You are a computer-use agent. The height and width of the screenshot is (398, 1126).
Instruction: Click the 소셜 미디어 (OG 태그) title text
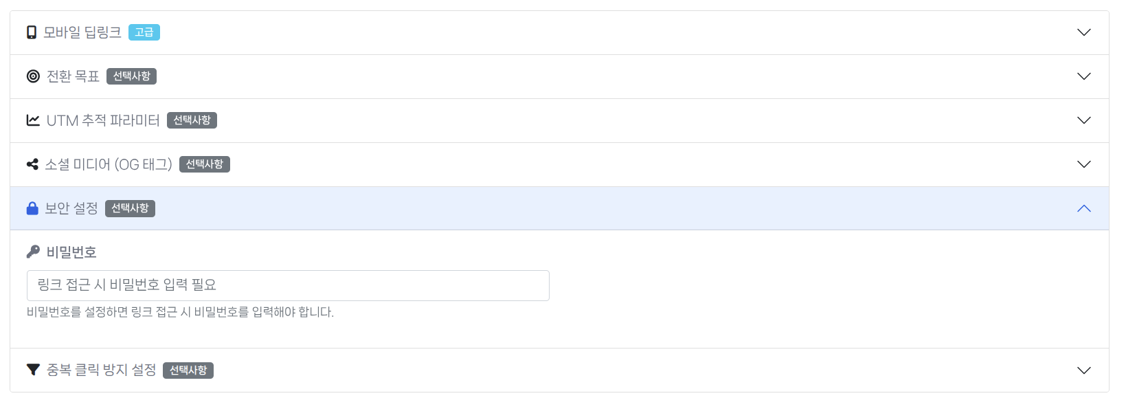109,164
